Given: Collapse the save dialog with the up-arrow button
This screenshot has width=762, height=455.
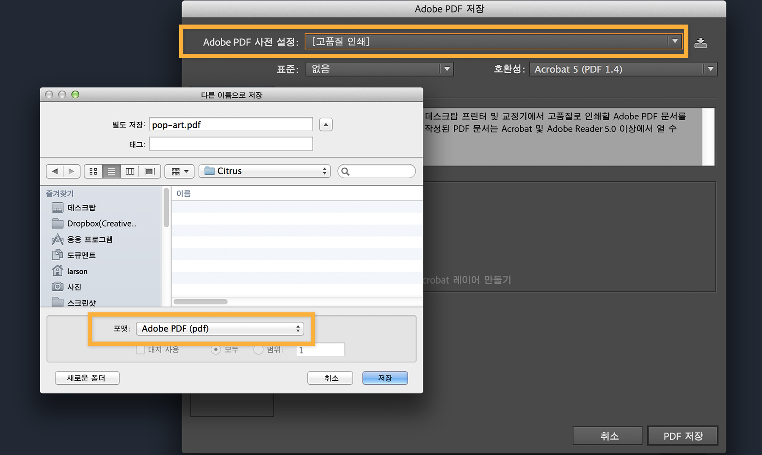Looking at the screenshot, I should (326, 124).
